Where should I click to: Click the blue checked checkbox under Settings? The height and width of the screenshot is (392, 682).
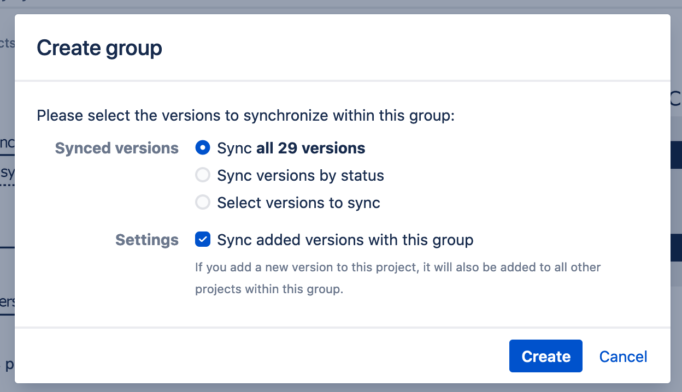click(203, 239)
